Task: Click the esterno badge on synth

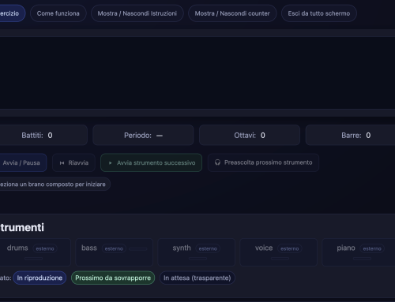Action: 208,248
